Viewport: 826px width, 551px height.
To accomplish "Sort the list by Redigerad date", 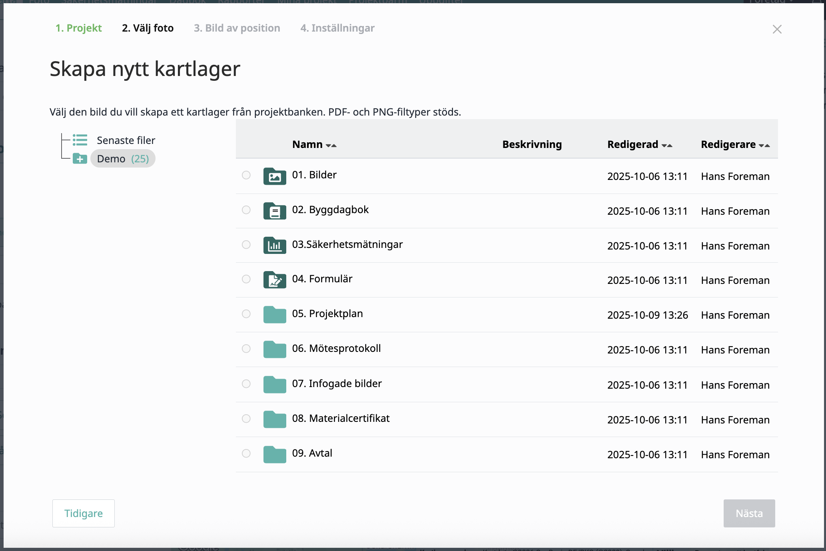I will click(667, 145).
